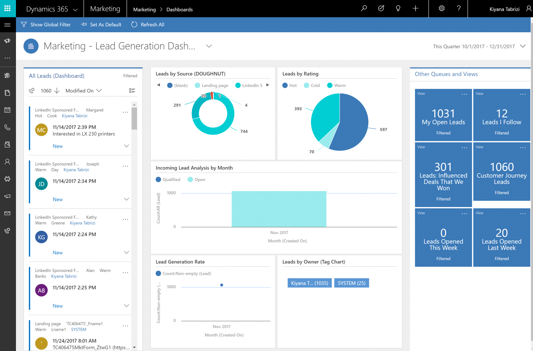Open the Marketing area menu
Image resolution: width=533 pixels, height=351 pixels.
click(105, 9)
